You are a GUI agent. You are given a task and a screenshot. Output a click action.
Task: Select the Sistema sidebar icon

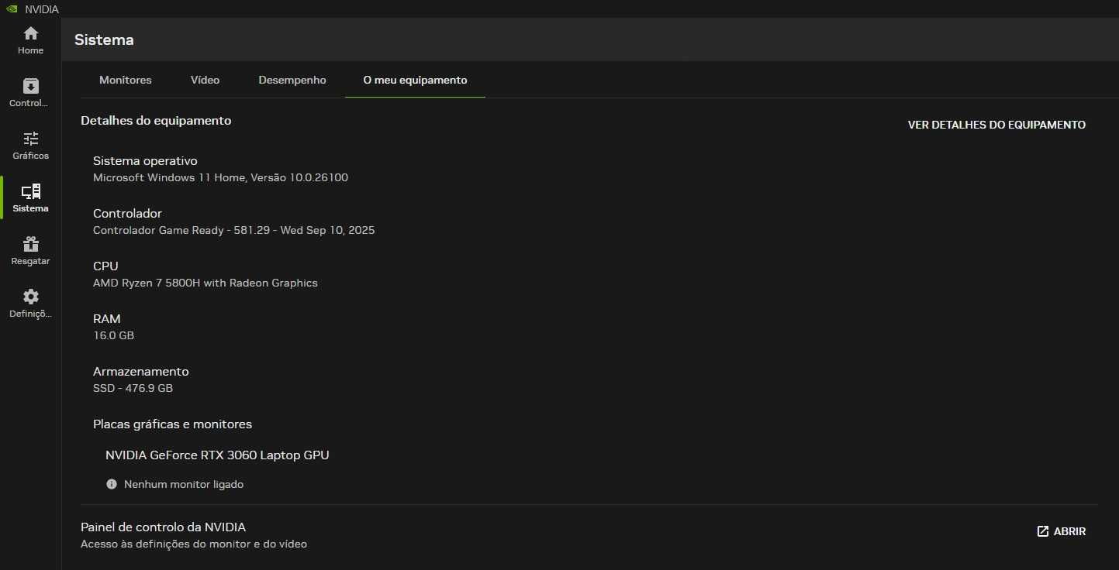coord(30,191)
